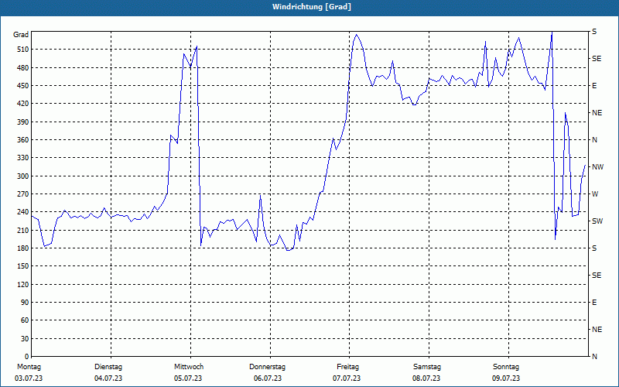Select the 330 value on the degree axis
This screenshot has width=619, height=387.
(x=23, y=158)
